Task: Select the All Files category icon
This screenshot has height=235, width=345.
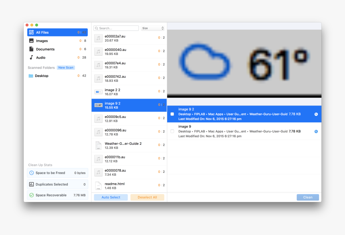Action: pos(31,32)
